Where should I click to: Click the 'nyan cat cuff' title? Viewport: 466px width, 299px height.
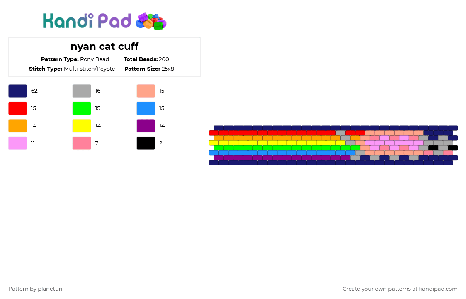tap(104, 47)
